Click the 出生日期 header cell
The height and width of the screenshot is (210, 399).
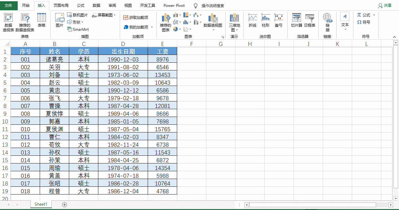click(x=123, y=51)
